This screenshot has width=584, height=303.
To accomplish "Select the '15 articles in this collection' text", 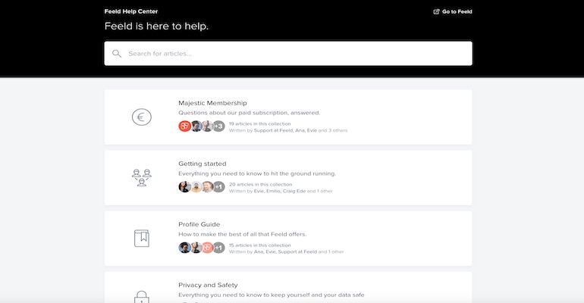I will click(x=260, y=245).
